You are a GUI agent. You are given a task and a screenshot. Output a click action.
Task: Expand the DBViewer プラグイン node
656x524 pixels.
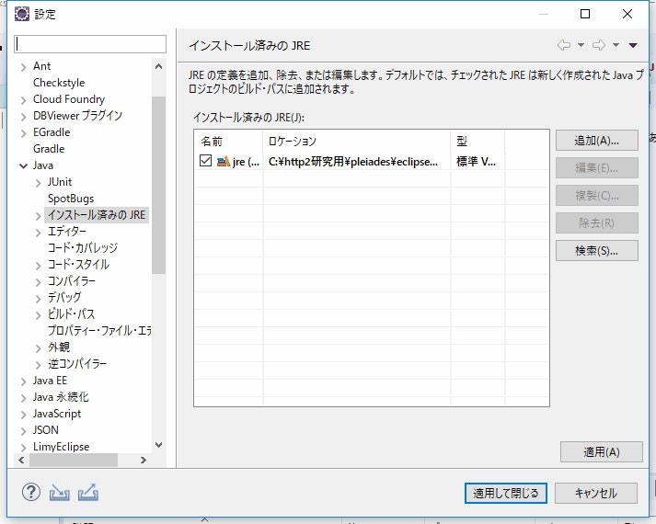click(23, 117)
